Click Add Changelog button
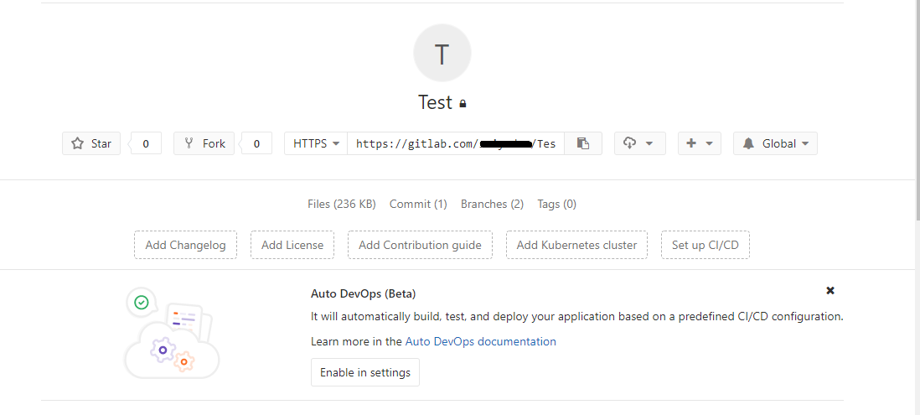 [x=186, y=245]
